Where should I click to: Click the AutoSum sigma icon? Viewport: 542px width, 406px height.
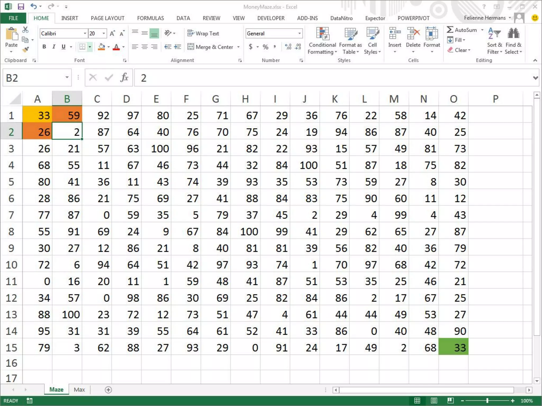[450, 30]
